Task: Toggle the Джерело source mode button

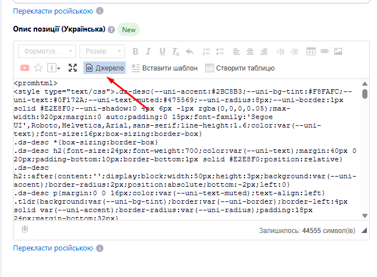Action: tap(104, 68)
